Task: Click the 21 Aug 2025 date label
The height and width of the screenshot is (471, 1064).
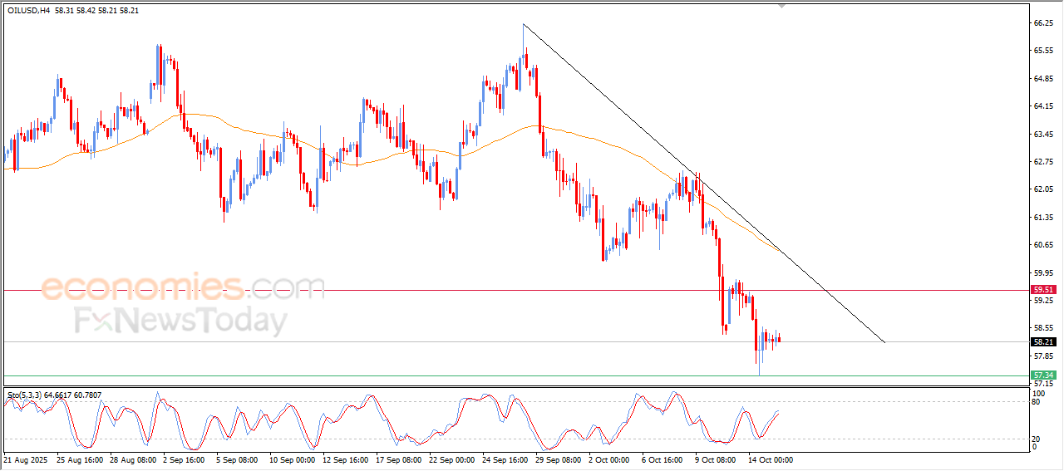Action: pyautogui.click(x=27, y=459)
